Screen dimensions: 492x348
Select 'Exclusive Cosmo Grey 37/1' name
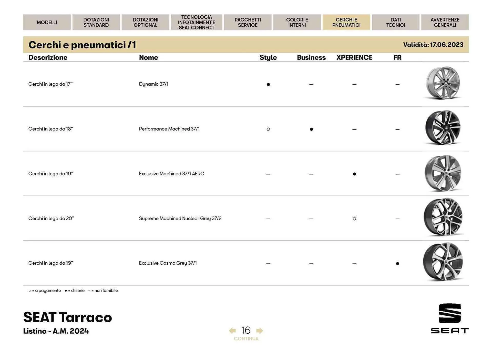168,263
